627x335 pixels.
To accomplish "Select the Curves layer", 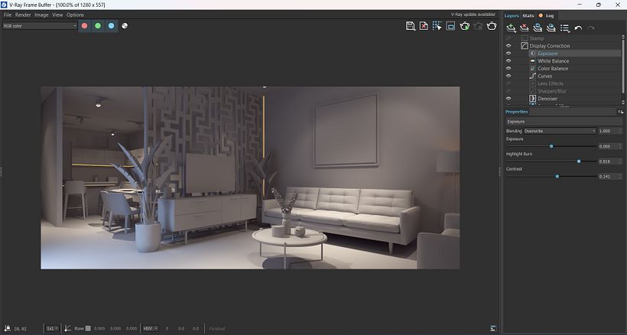I will [544, 76].
